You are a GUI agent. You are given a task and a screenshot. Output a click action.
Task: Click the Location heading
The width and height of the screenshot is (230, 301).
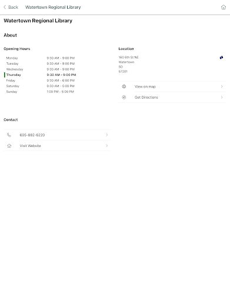126,49
